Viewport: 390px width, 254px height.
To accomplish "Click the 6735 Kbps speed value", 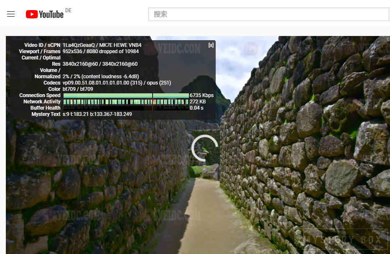I will pos(201,95).
